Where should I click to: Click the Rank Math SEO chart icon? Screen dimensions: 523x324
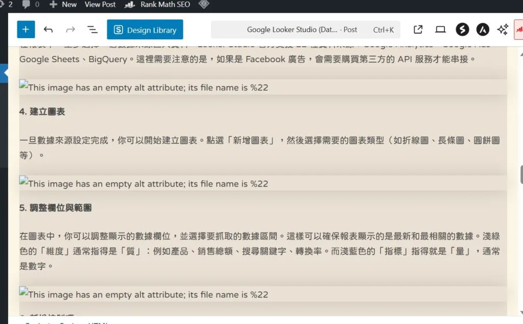coord(130,5)
